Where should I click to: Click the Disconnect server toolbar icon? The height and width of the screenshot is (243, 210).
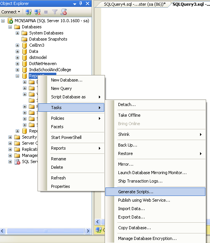coord(37,12)
